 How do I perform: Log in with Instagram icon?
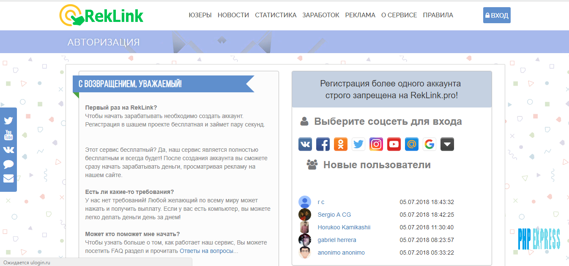376,144
